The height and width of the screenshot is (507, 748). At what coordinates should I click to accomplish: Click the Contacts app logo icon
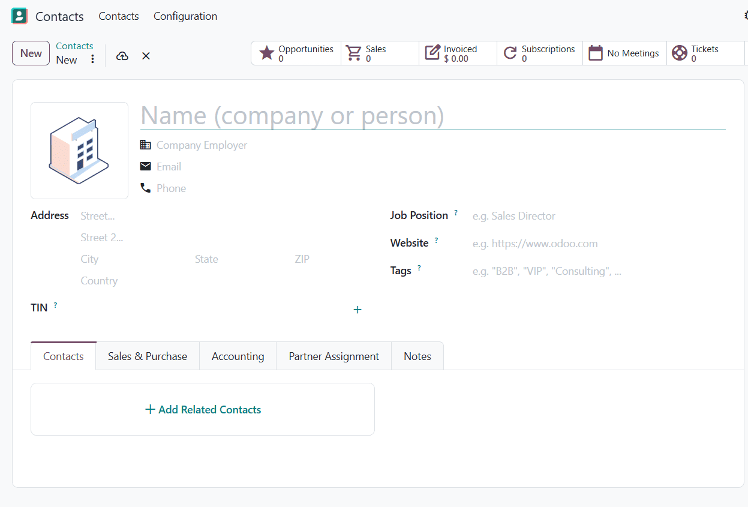(x=19, y=16)
